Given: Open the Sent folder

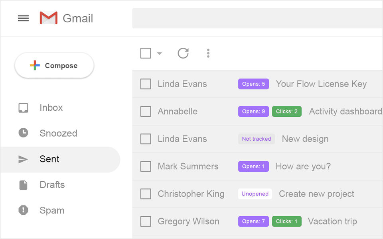Looking at the screenshot, I should coord(49,159).
